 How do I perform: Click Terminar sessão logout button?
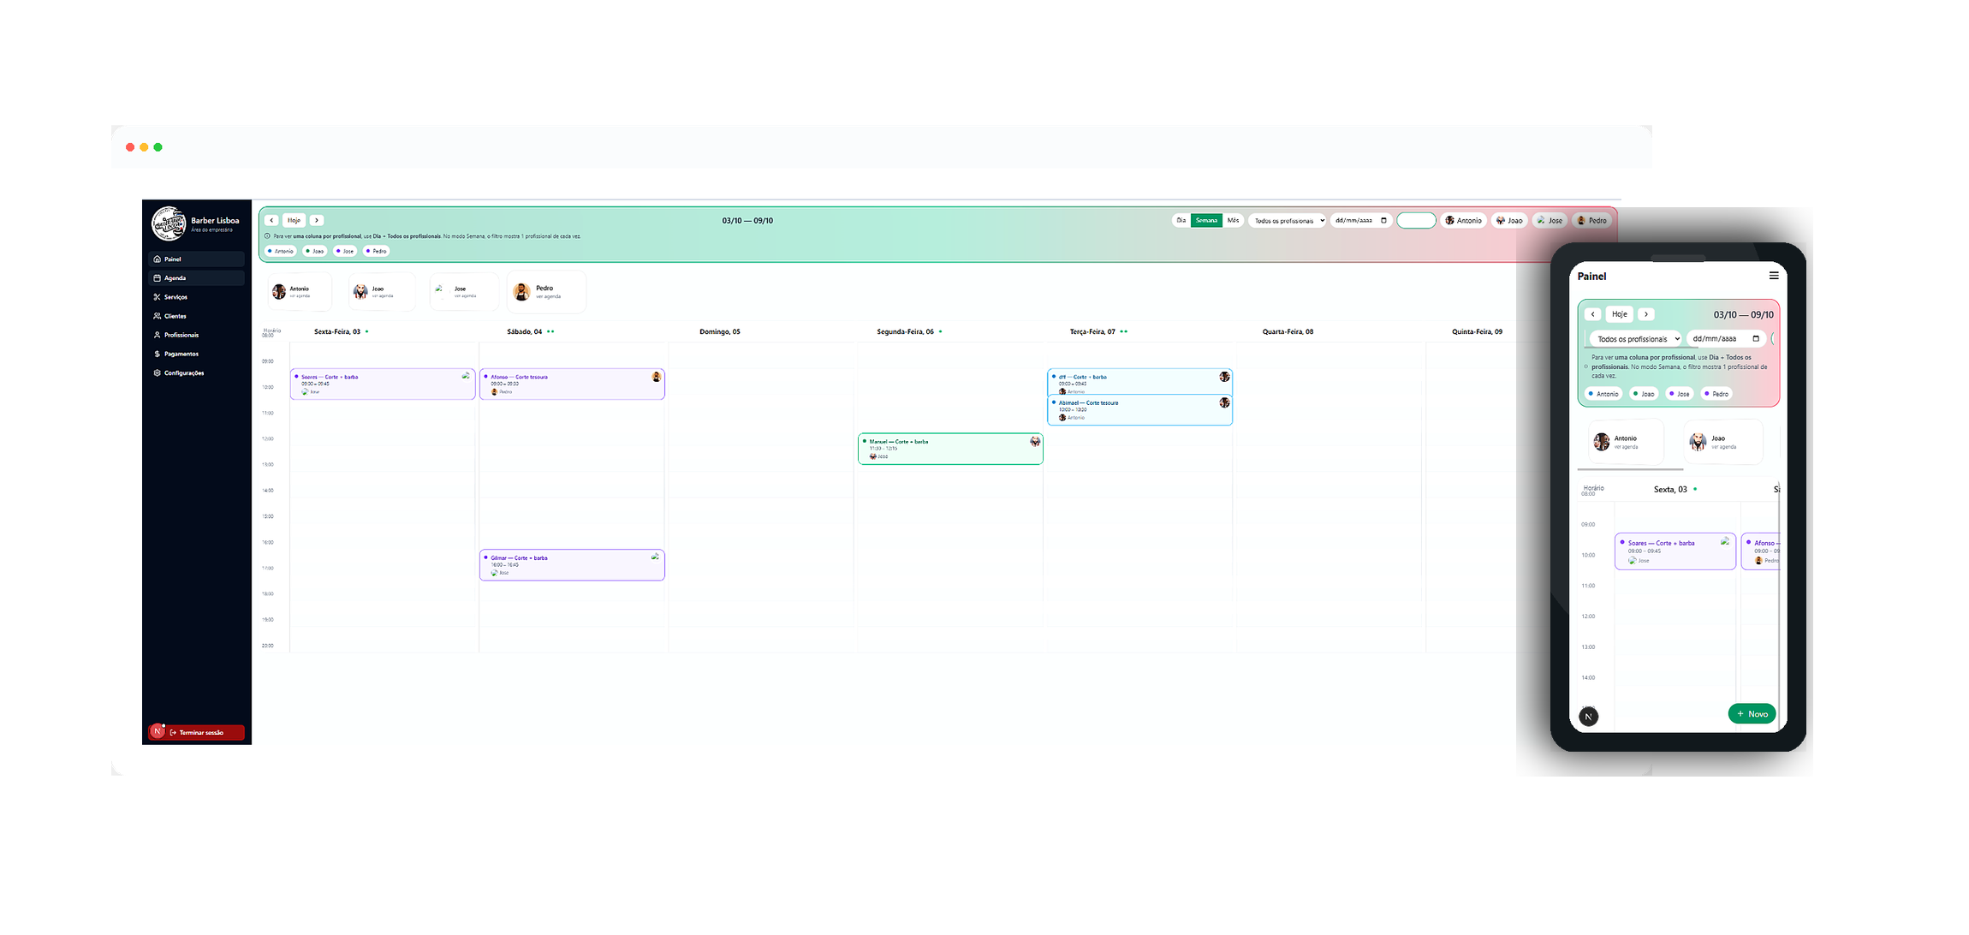201,733
